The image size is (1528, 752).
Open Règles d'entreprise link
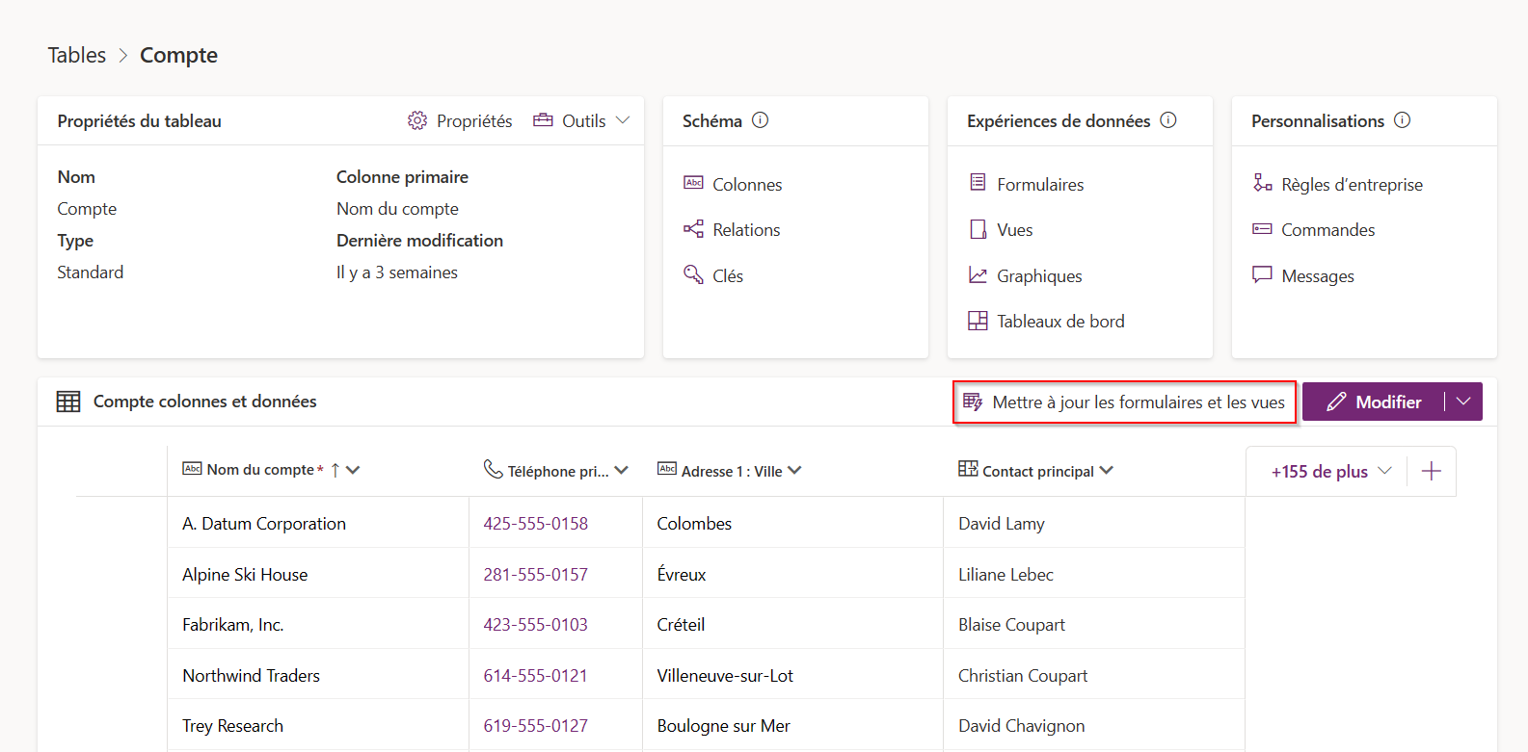[1352, 184]
